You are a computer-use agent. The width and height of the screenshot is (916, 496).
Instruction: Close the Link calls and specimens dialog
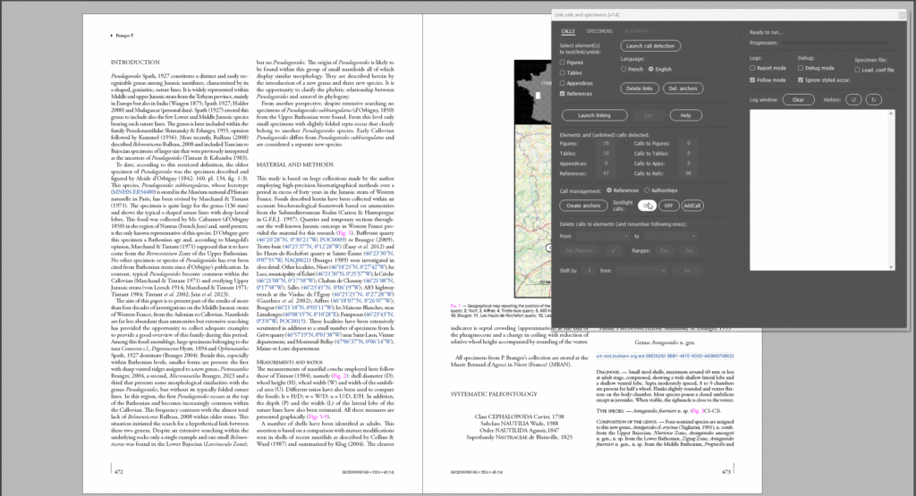(902, 15)
